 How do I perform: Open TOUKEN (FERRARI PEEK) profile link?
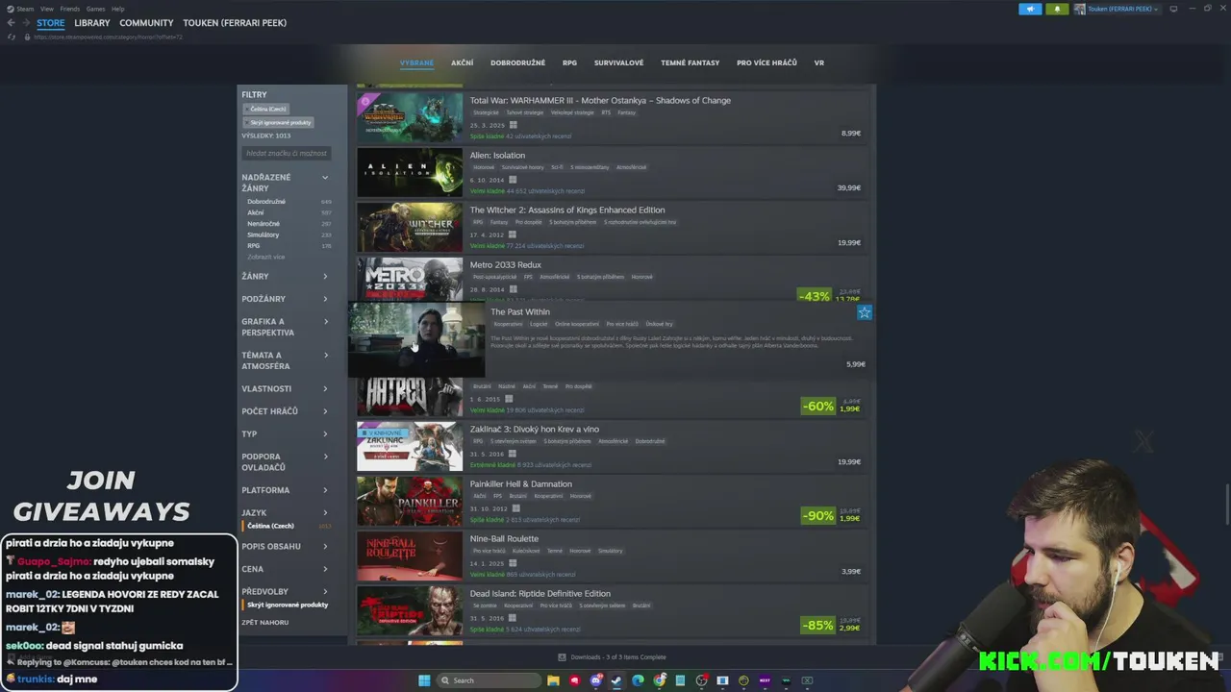point(235,23)
